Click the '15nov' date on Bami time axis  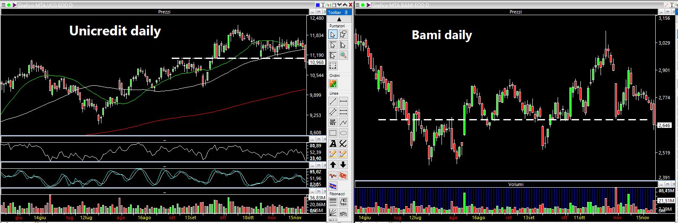point(642,218)
